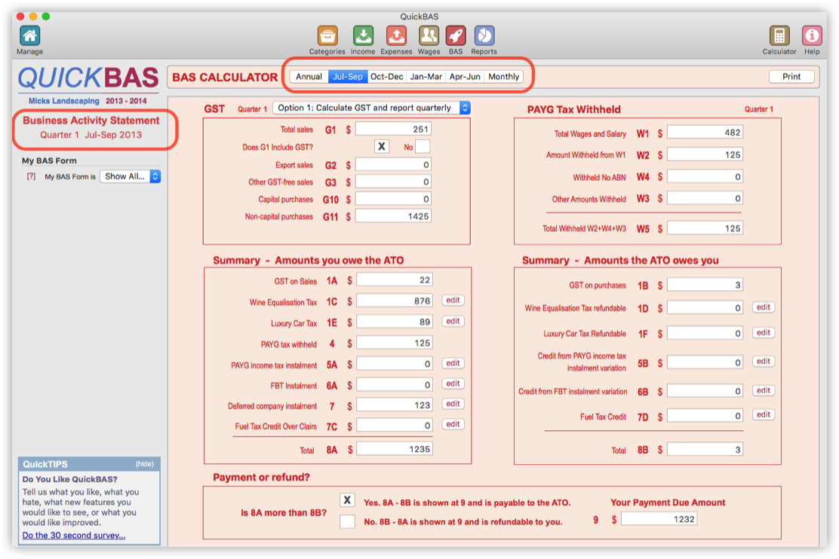Open the Reports pie chart icon
This screenshot has height=559, width=839.
click(484, 35)
